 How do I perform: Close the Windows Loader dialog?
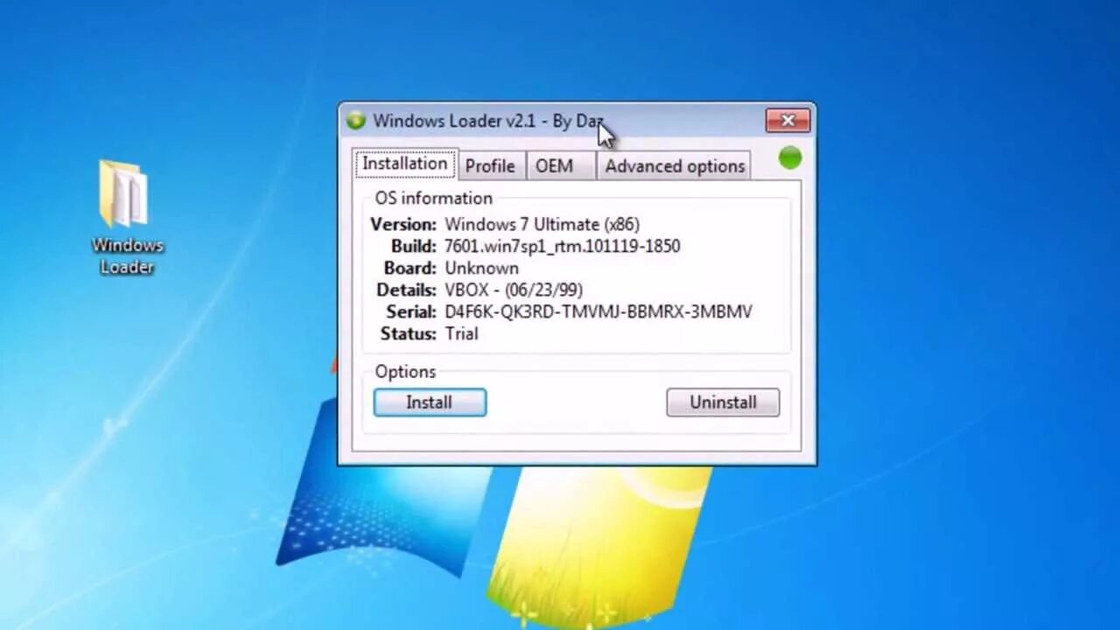tap(787, 121)
